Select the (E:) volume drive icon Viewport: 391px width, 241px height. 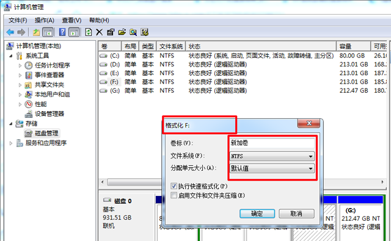coord(103,73)
